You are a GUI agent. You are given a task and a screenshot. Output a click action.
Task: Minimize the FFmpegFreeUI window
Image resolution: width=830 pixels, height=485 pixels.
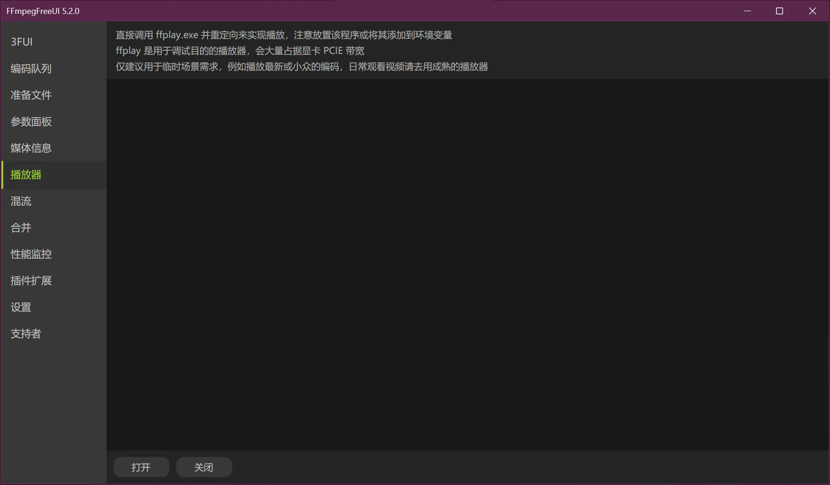[x=747, y=11]
